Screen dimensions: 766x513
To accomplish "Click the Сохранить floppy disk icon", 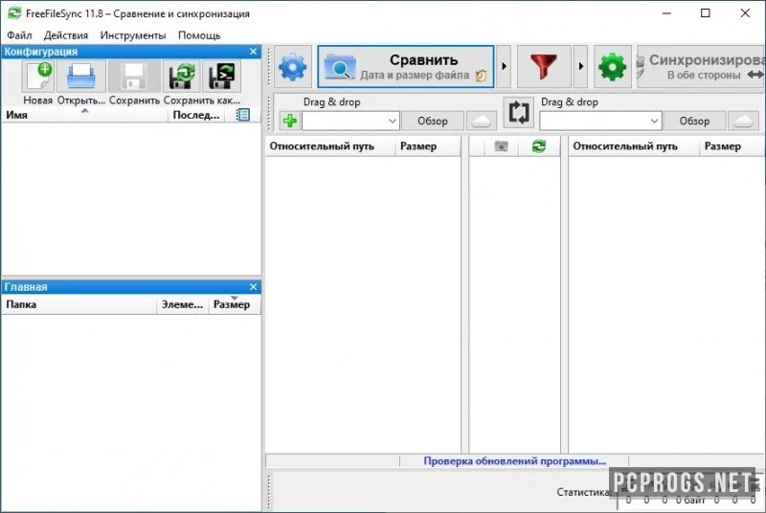I will click(134, 77).
